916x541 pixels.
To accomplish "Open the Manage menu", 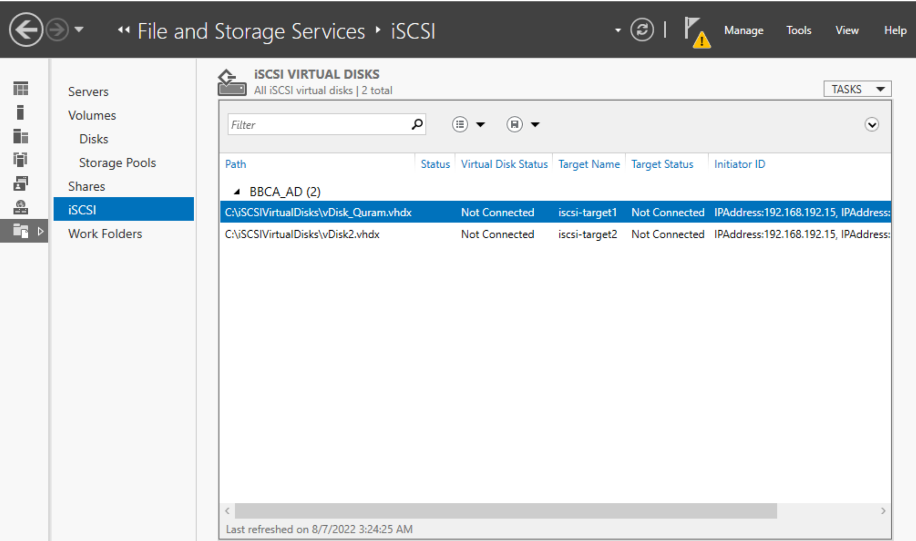I will pyautogui.click(x=744, y=30).
